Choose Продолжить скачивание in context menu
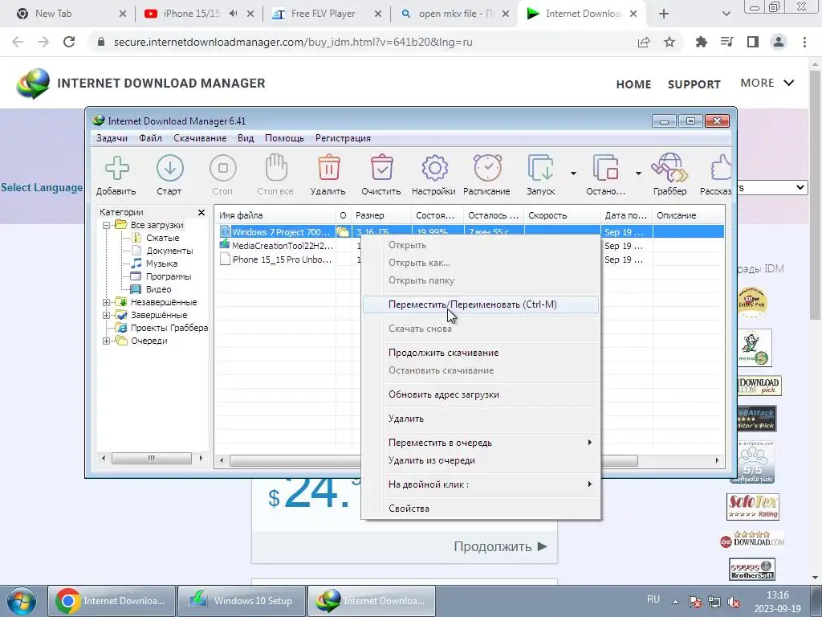 [480, 353]
